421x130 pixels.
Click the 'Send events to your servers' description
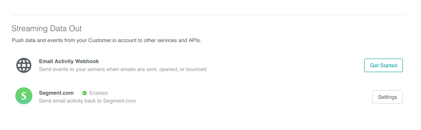click(x=122, y=69)
